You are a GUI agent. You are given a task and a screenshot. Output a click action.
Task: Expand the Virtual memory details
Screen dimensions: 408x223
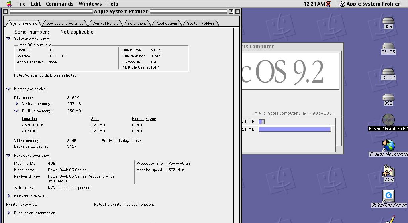17,103
